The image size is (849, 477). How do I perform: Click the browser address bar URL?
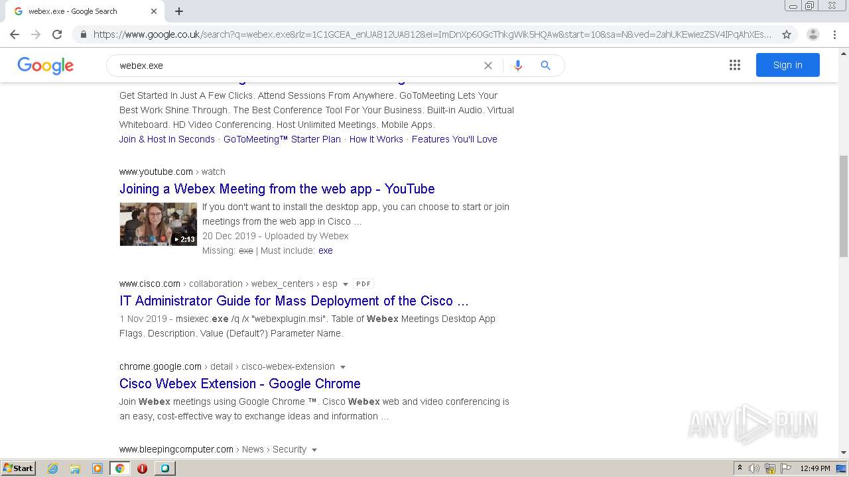tap(432, 34)
